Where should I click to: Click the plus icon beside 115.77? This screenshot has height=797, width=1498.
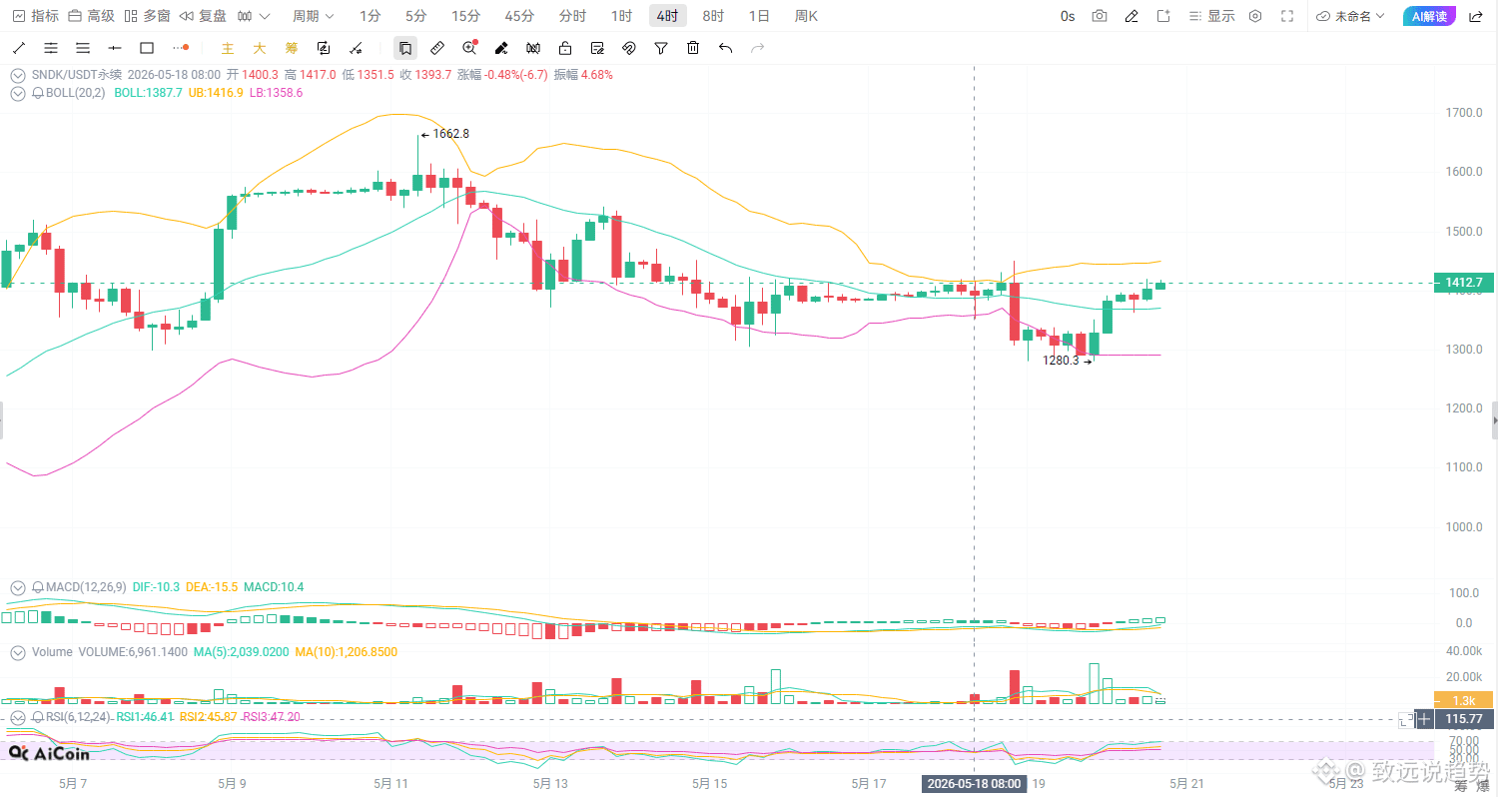pos(1424,718)
